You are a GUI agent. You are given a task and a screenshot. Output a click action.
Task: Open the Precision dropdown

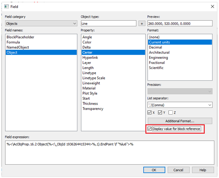[x=179, y=91]
